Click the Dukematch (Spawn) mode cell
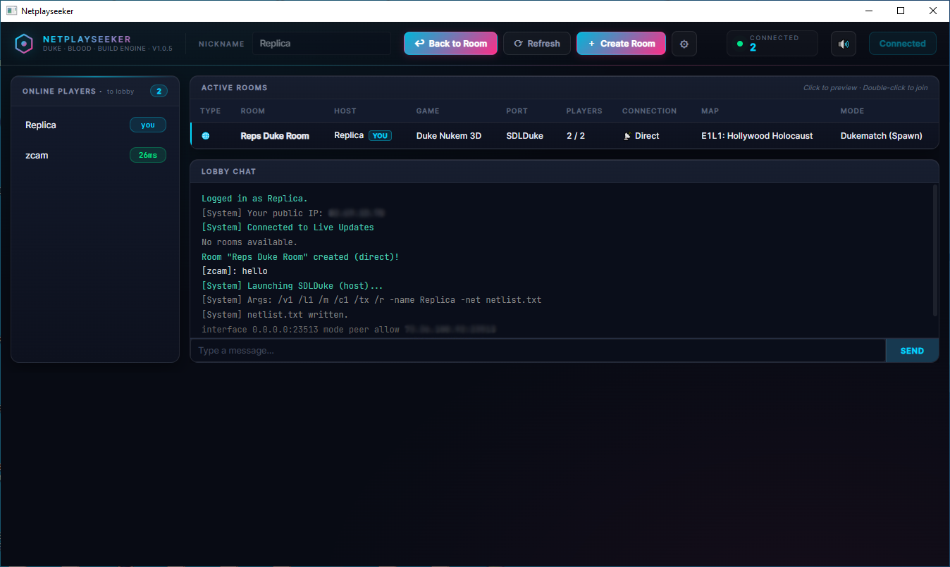 (882, 136)
